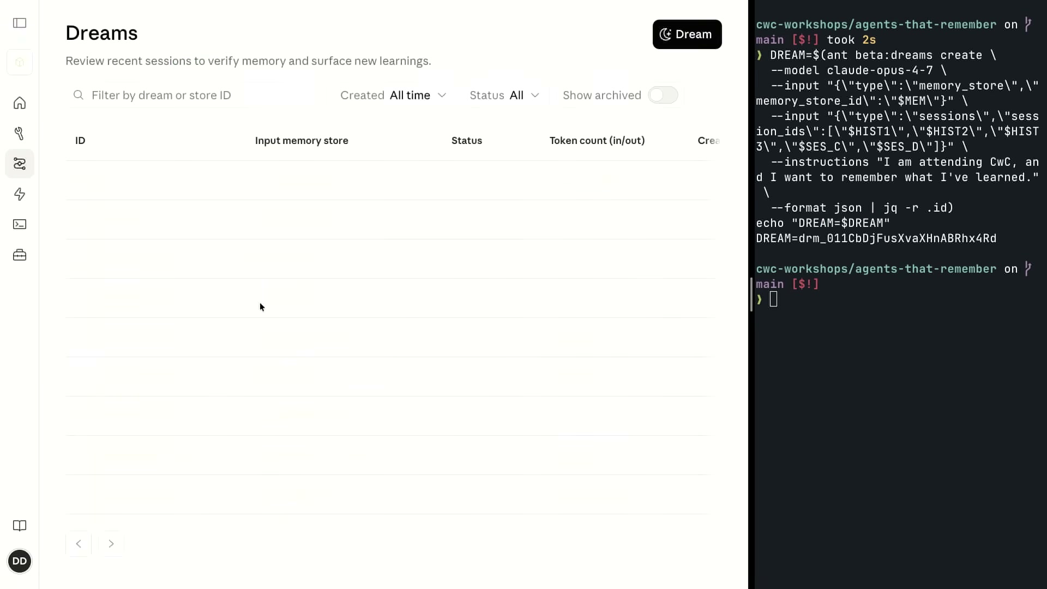Image resolution: width=1047 pixels, height=589 pixels.
Task: Open the lightning bolt sidebar icon
Action: tap(20, 194)
